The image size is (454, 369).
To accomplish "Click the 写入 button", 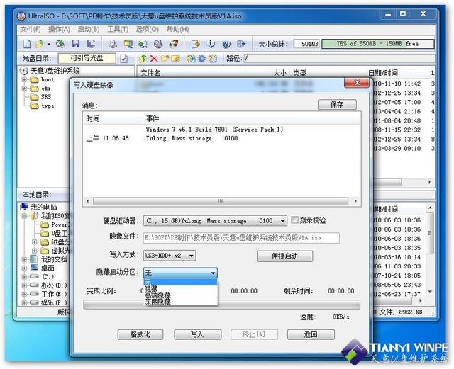I will pyautogui.click(x=197, y=334).
